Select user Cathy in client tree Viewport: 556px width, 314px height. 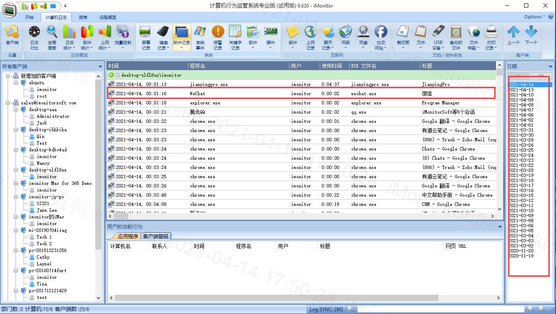tap(43, 257)
